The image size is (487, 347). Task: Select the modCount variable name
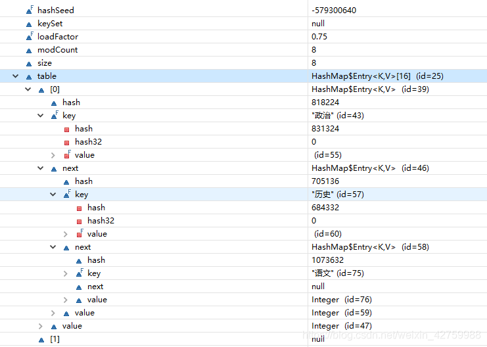click(x=57, y=50)
